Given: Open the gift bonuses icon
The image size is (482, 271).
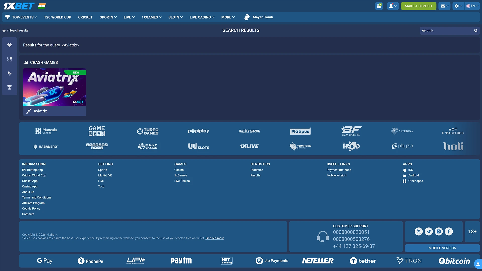Looking at the screenshot, I should coord(379,6).
